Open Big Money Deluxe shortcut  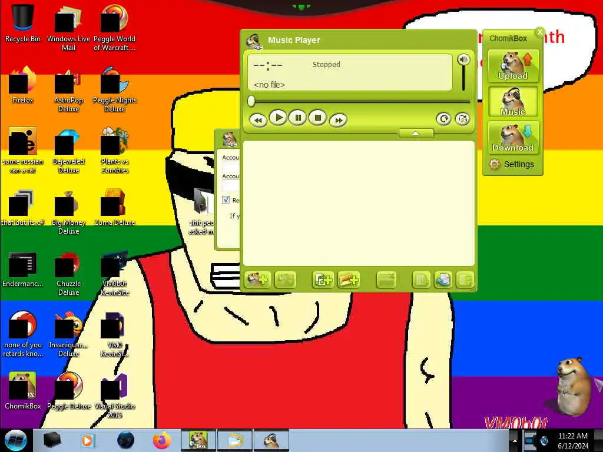[x=68, y=211]
